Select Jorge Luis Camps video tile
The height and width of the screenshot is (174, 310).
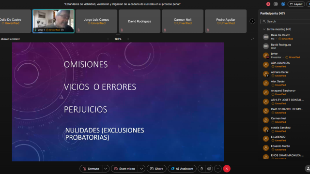click(x=96, y=21)
